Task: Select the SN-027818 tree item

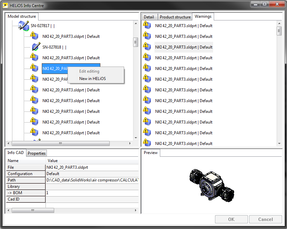Action: click(54, 47)
